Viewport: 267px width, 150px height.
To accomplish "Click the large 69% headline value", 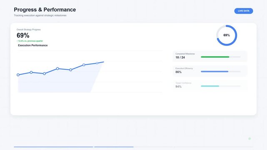I will pyautogui.click(x=23, y=35).
